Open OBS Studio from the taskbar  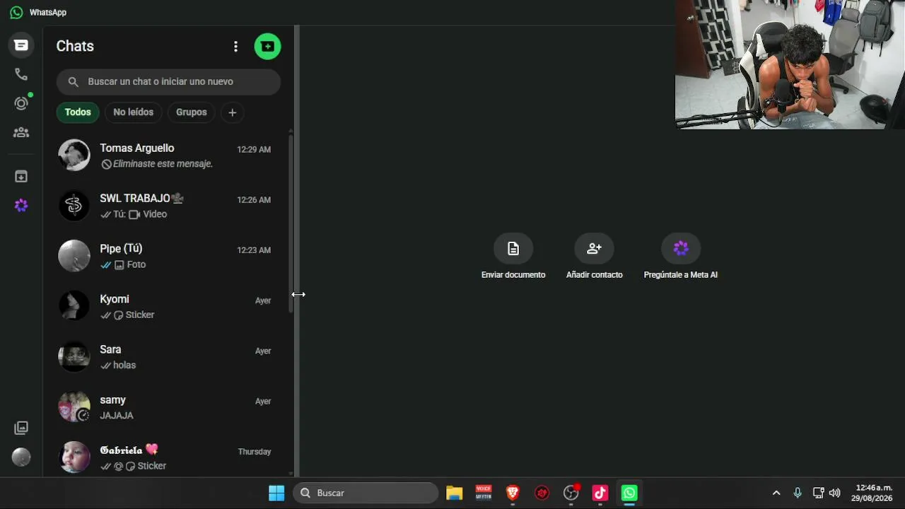click(x=571, y=493)
